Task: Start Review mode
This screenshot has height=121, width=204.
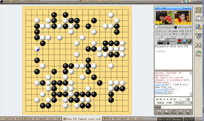Action: click(x=173, y=112)
